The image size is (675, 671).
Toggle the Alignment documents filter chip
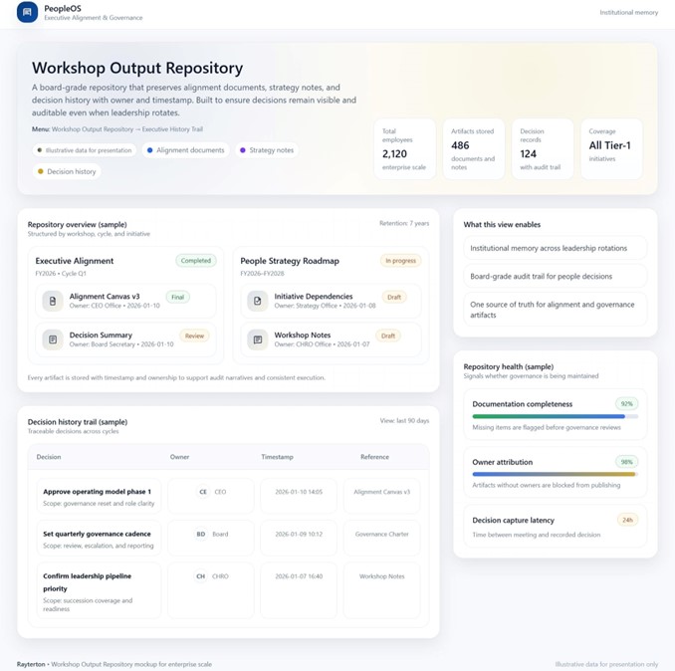coord(185,150)
